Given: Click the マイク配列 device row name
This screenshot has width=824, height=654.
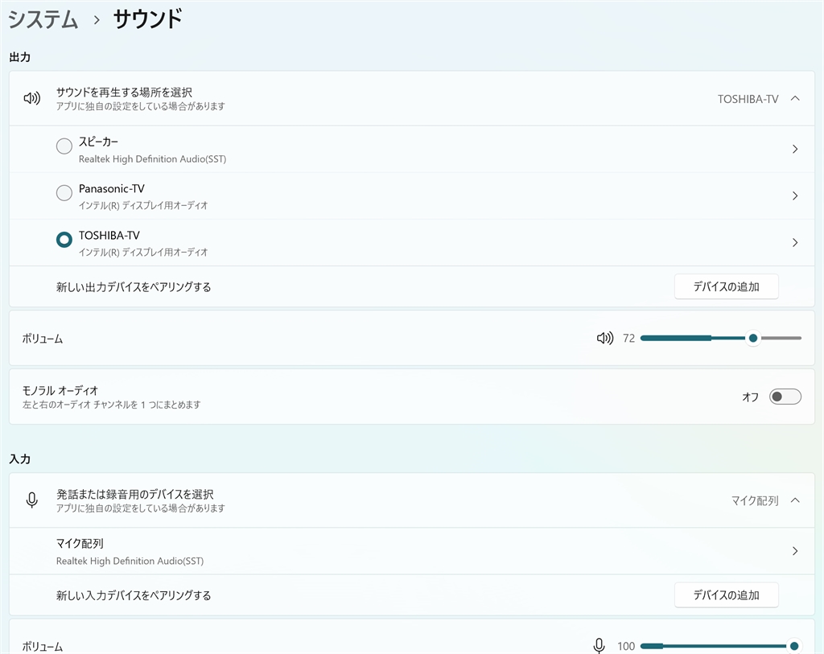Looking at the screenshot, I should coord(80,544).
